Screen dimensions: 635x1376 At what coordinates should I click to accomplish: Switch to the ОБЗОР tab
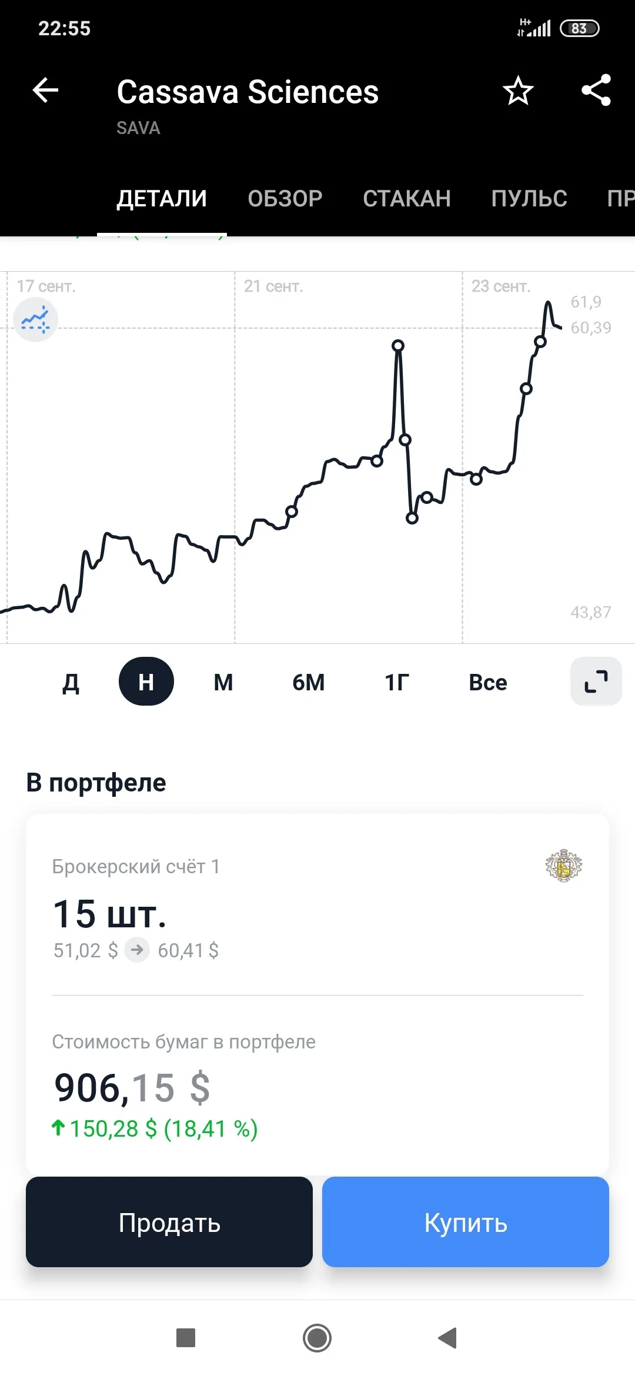[285, 198]
